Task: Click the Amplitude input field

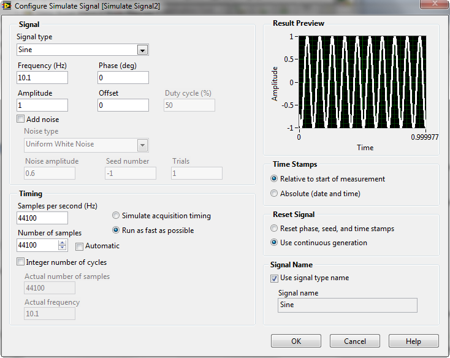Action: pyautogui.click(x=42, y=105)
